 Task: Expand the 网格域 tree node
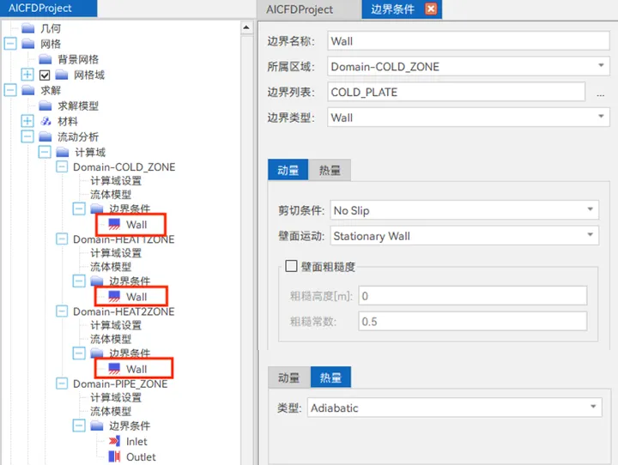tap(27, 75)
